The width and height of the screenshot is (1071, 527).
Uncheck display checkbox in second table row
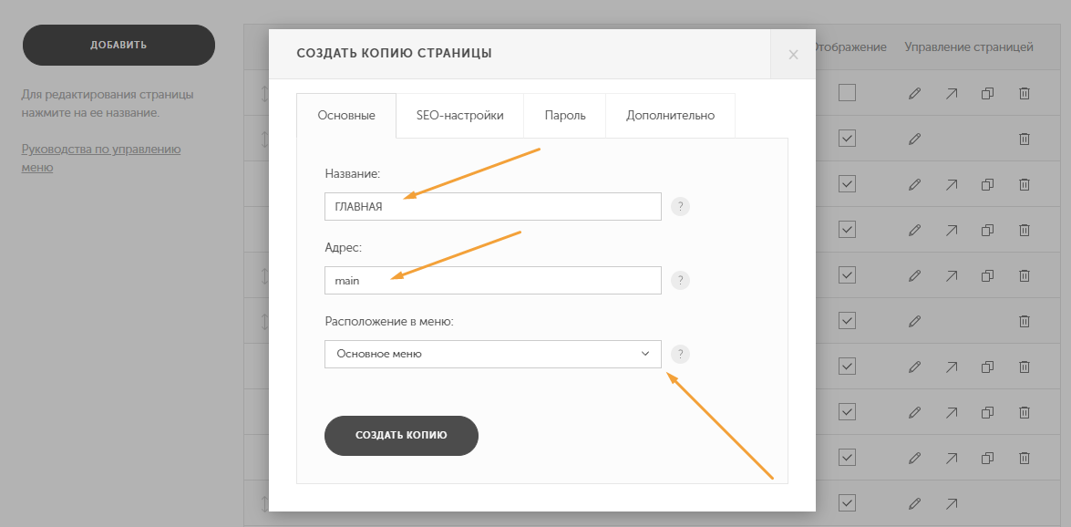pos(847,138)
